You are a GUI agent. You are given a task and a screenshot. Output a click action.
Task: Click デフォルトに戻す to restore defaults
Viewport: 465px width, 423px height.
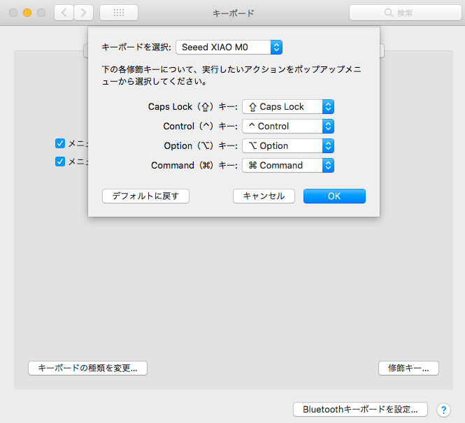(x=145, y=196)
